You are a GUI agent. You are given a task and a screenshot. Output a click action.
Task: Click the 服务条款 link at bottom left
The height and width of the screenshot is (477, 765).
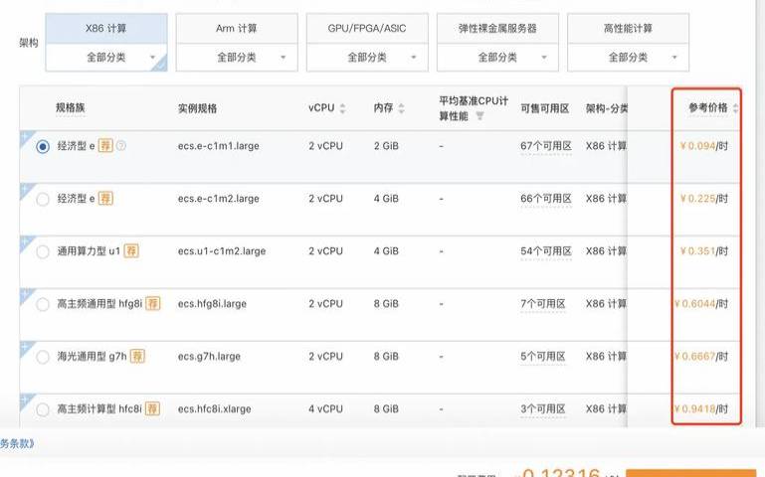pos(17,443)
